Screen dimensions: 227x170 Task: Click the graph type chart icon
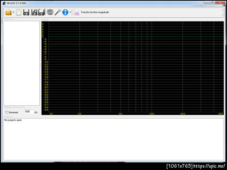77,12
